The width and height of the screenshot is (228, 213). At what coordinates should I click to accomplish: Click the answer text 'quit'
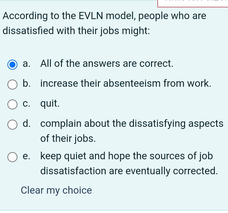point(50,104)
